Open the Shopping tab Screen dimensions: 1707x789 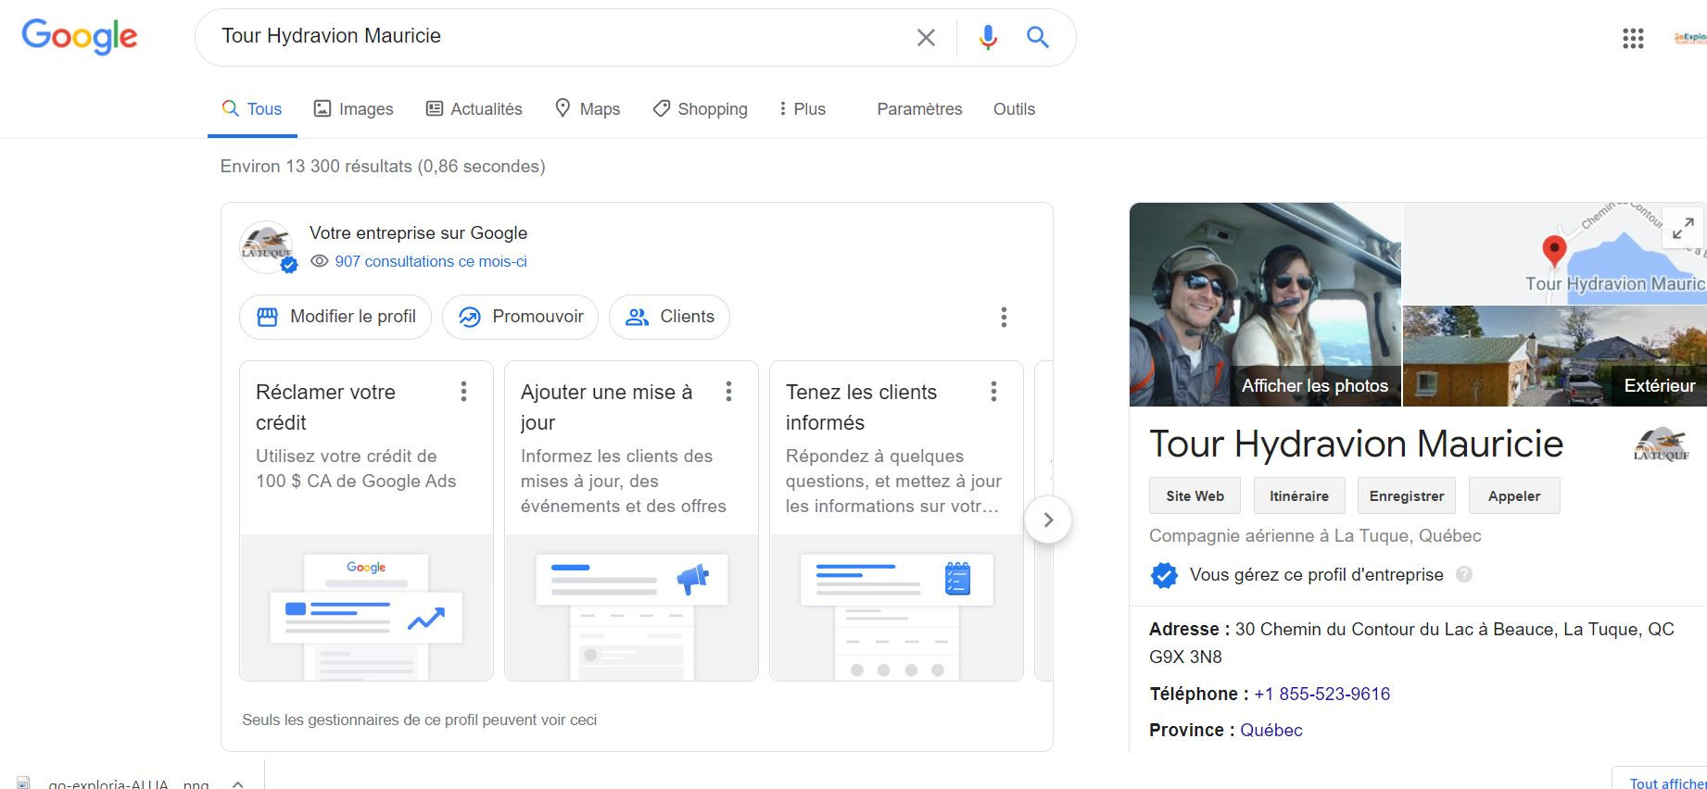[700, 109]
